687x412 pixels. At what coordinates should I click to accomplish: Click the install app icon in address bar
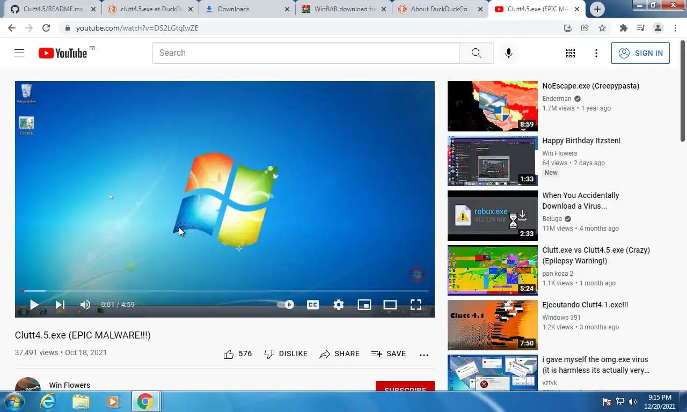point(567,28)
